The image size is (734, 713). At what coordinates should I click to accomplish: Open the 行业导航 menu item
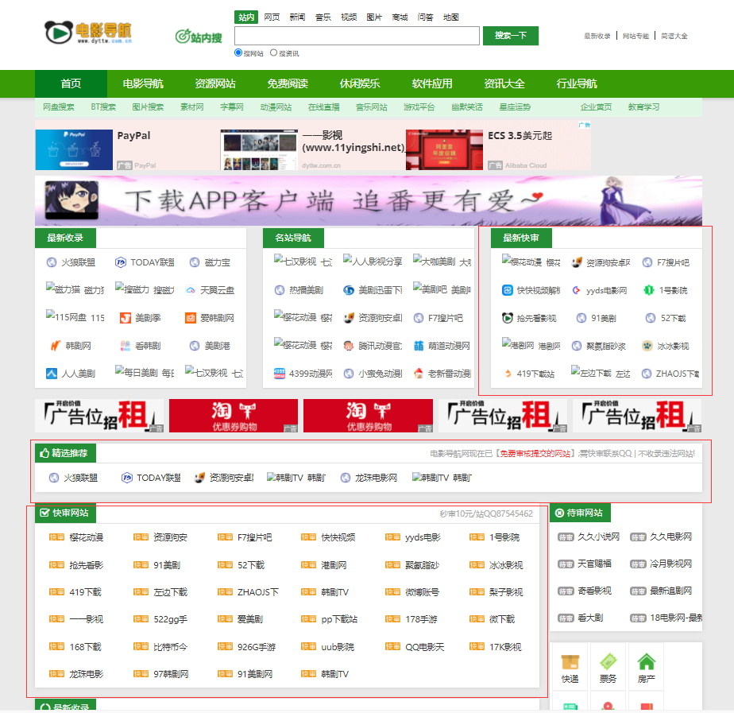577,83
